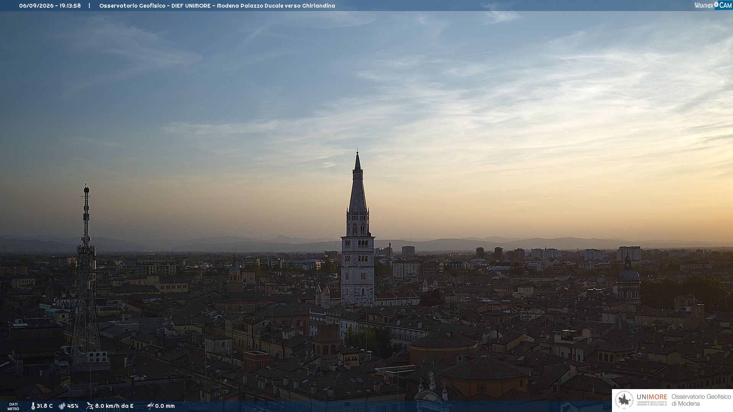Click Osservatorio Geofisico di Modena text
This screenshot has height=412, width=733.
(701, 400)
